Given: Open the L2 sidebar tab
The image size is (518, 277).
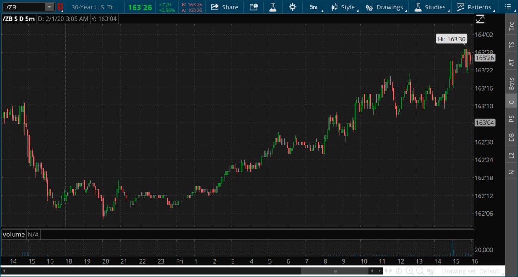Looking at the screenshot, I should click(511, 154).
